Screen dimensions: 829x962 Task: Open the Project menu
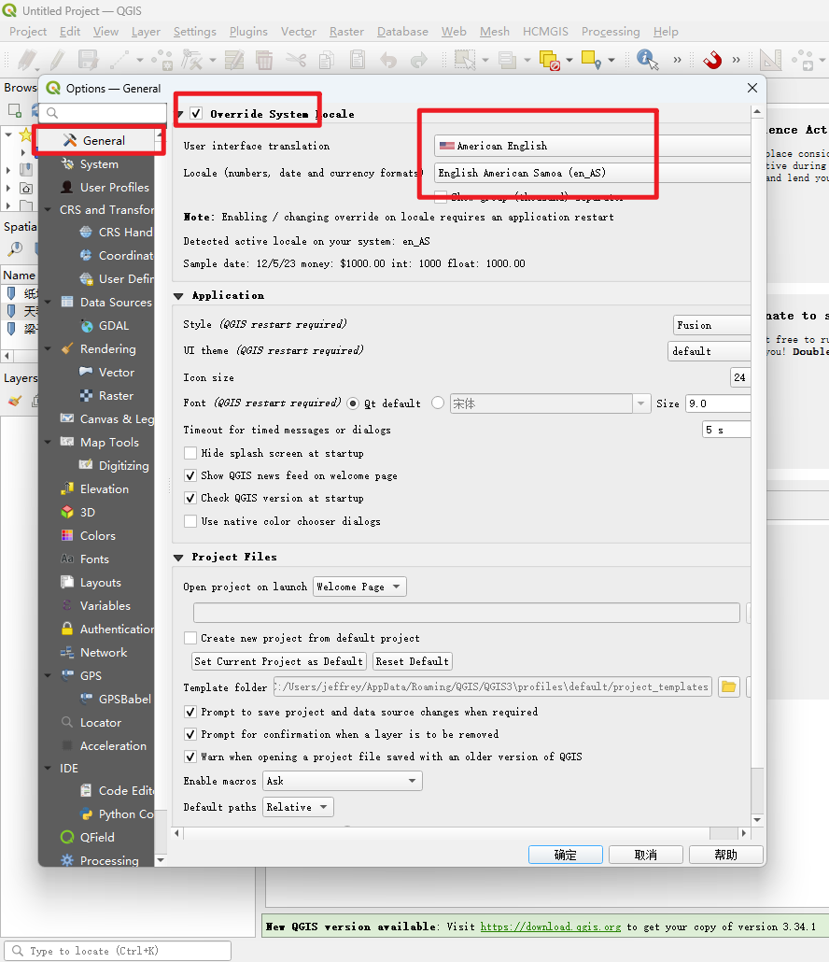[x=28, y=32]
